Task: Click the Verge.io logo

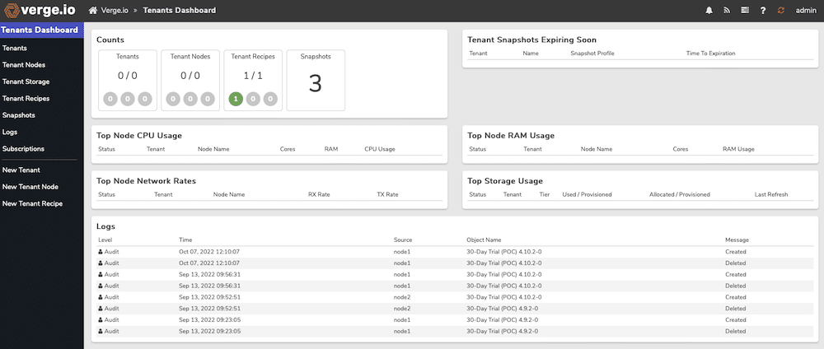Action: 40,11
